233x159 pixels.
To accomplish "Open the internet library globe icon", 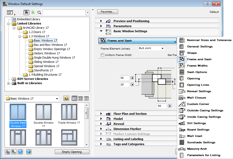I will tap(20, 152).
